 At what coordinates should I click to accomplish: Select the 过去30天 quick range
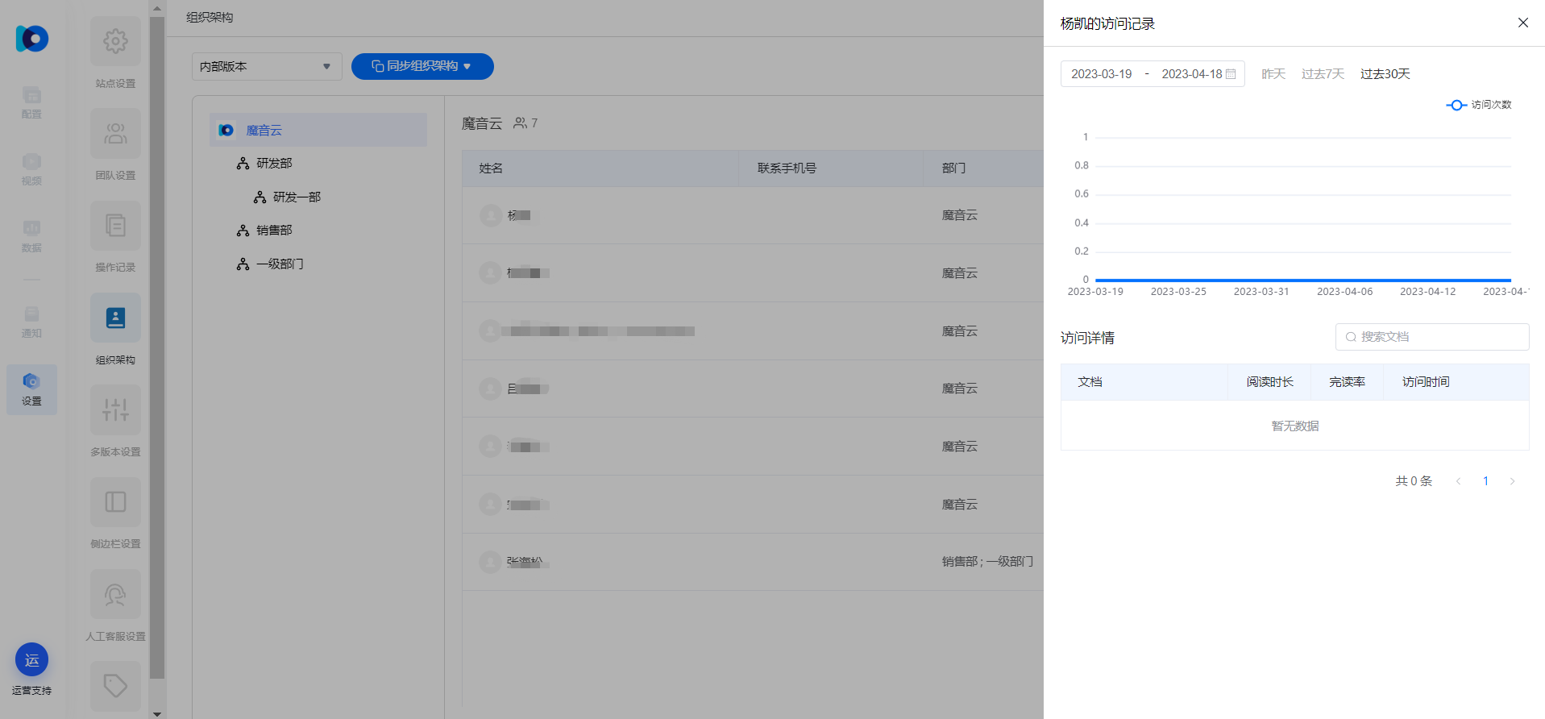pos(1385,74)
